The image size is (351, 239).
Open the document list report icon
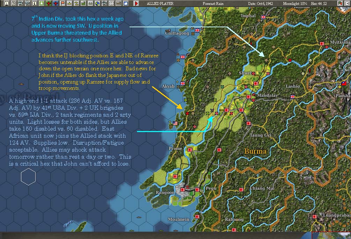13,3
